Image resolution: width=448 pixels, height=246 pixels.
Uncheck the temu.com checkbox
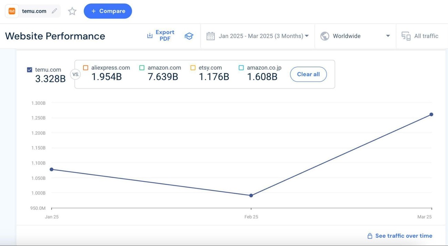click(x=30, y=70)
